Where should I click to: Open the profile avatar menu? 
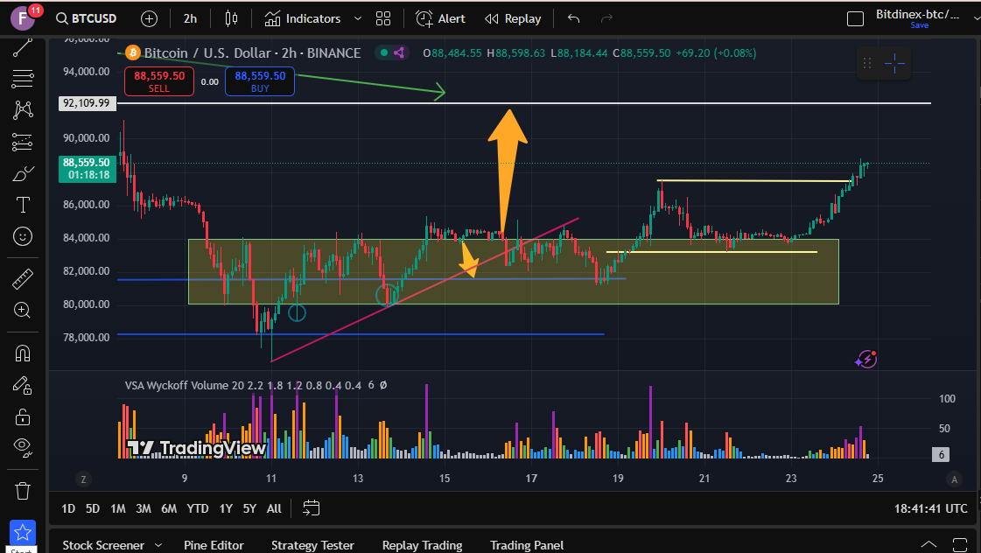23,18
